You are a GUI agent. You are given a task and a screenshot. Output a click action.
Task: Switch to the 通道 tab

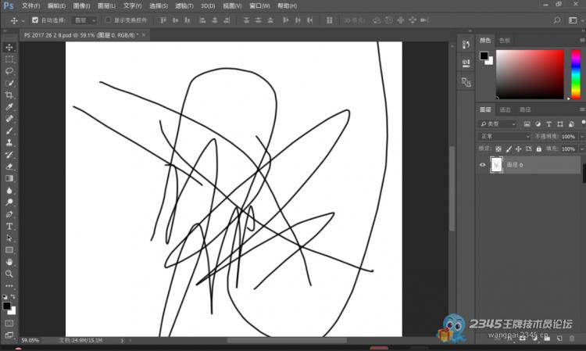505,110
